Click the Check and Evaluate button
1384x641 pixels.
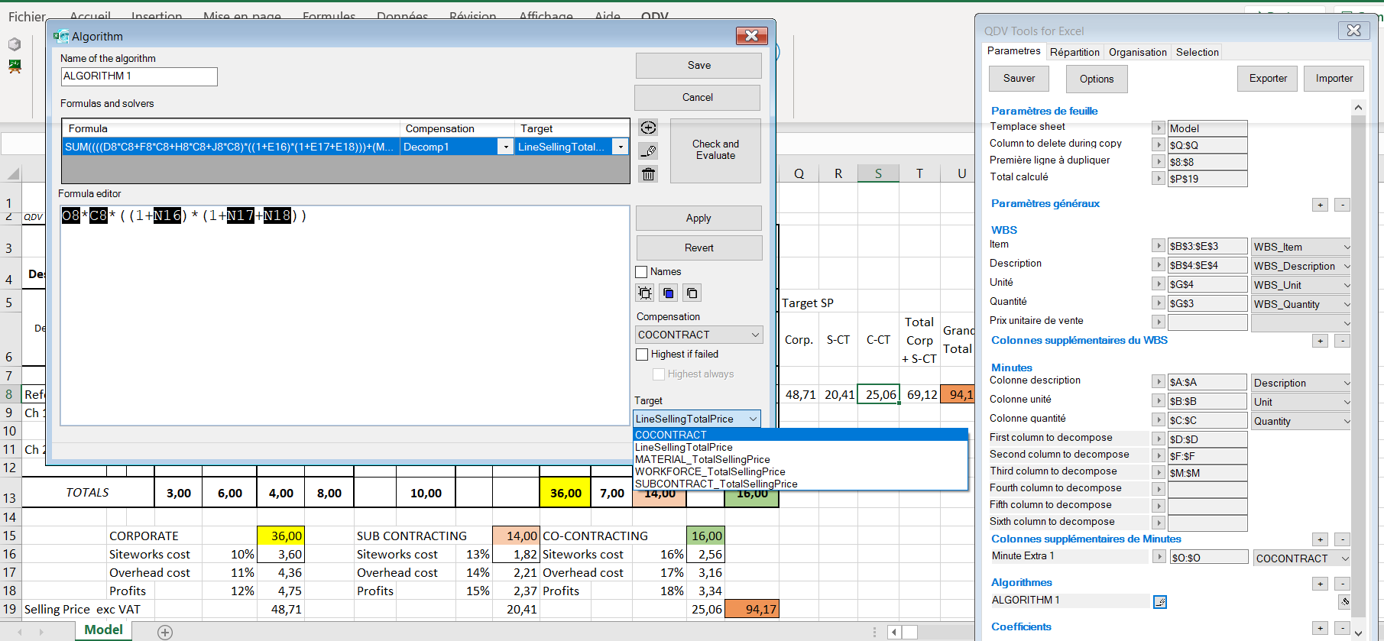pos(715,151)
